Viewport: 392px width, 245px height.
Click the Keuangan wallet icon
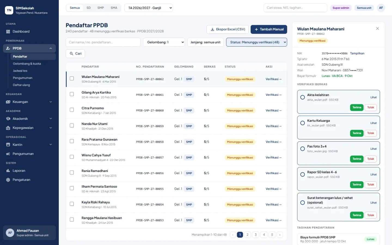tap(8, 102)
